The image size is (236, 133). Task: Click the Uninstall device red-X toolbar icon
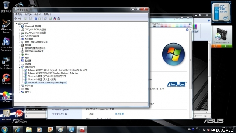[55, 18]
